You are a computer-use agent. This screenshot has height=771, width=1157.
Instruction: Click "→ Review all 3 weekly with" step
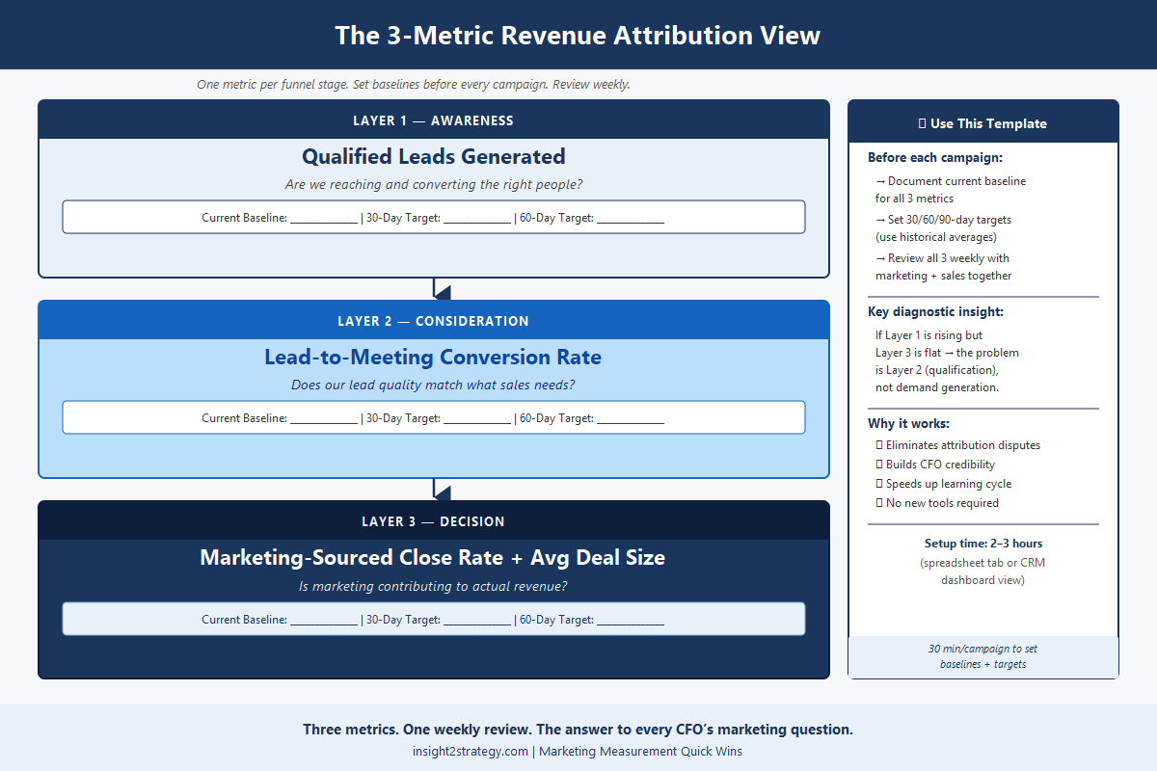(942, 257)
